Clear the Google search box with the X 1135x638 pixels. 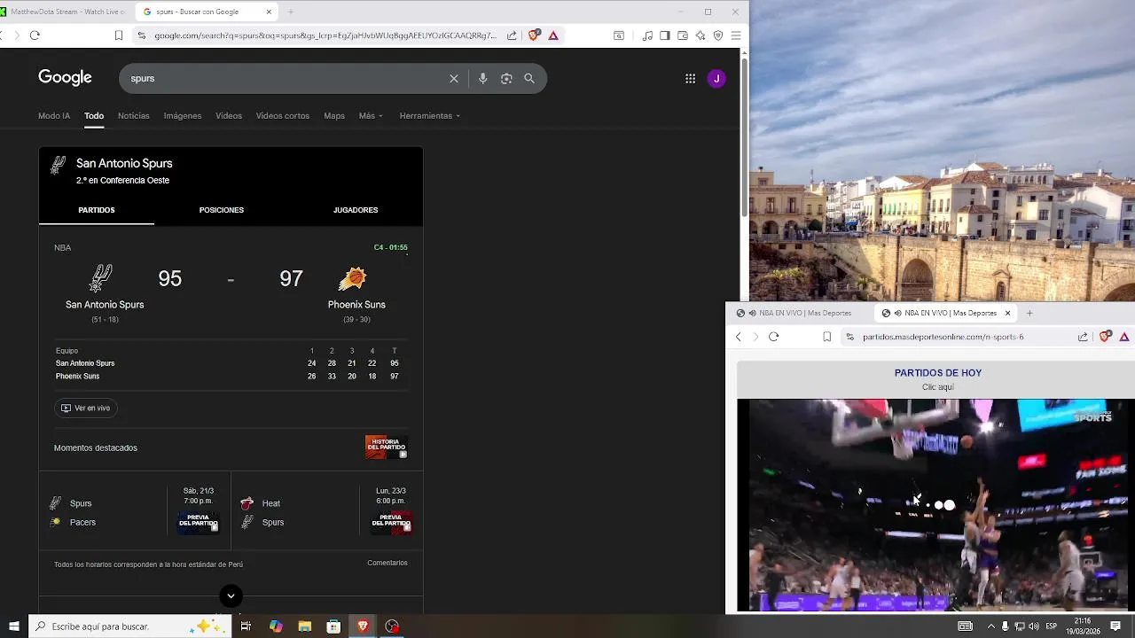[x=454, y=79]
